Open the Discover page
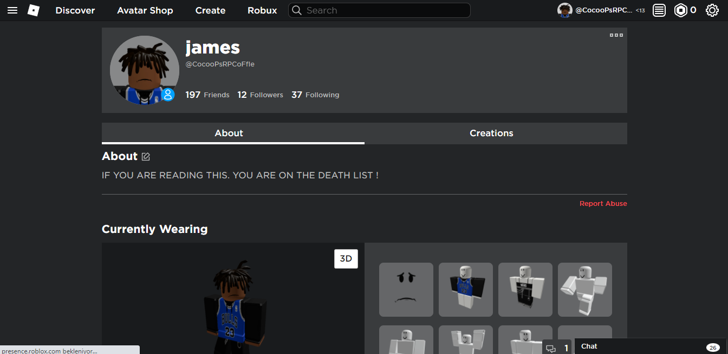This screenshot has height=354, width=728. pyautogui.click(x=75, y=10)
